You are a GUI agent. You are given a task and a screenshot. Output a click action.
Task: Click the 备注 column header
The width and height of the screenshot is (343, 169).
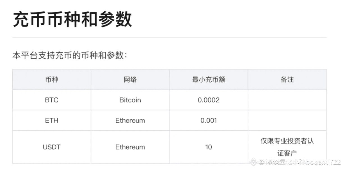(x=287, y=80)
